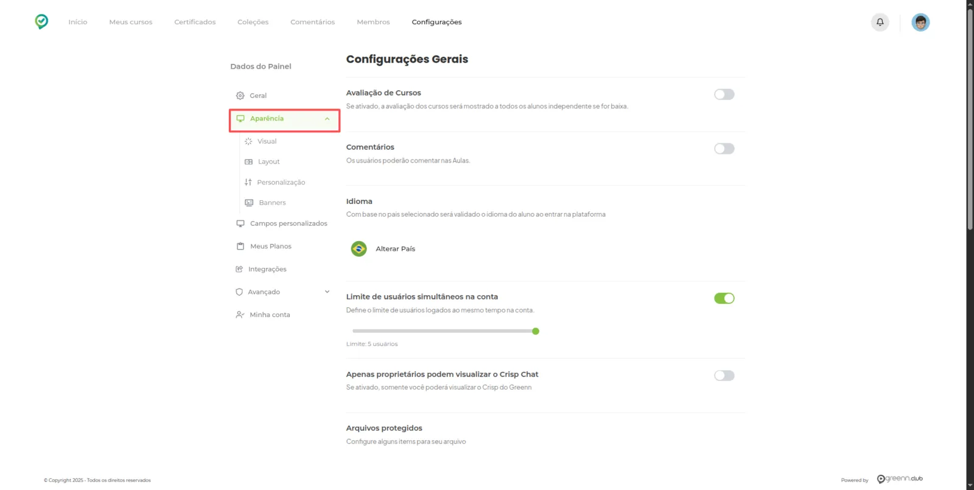Click the monitor icon beside Aparência
Screen dimensions: 974x490
pyautogui.click(x=240, y=119)
